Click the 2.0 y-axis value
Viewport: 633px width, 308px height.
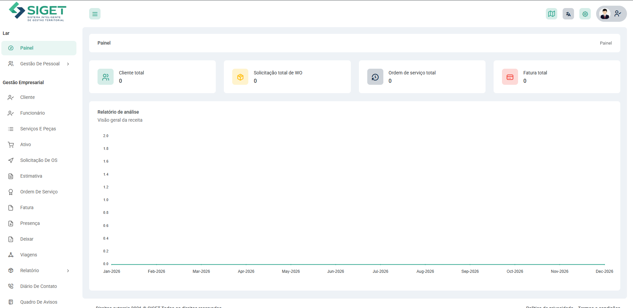tap(106, 136)
